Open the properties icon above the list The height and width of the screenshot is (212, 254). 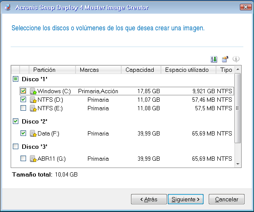[x=225, y=59]
